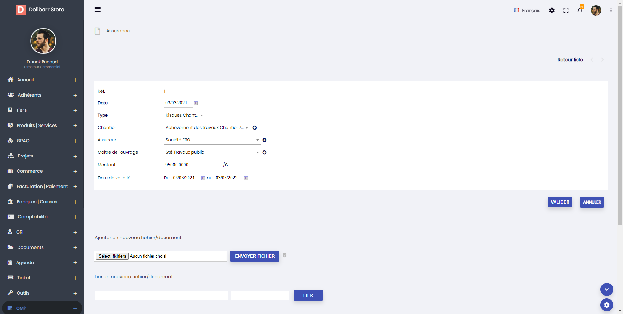Click the Montant input field
623x314 pixels.
point(193,165)
